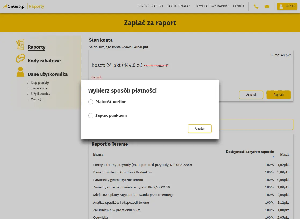Open the Kup punkty sidebar link

40,83
